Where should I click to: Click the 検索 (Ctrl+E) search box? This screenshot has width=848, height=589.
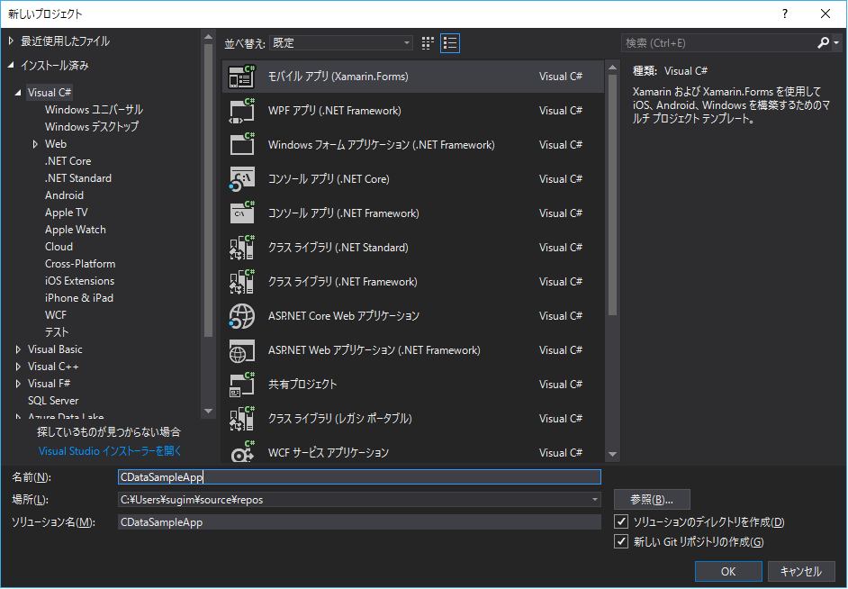pos(719,42)
